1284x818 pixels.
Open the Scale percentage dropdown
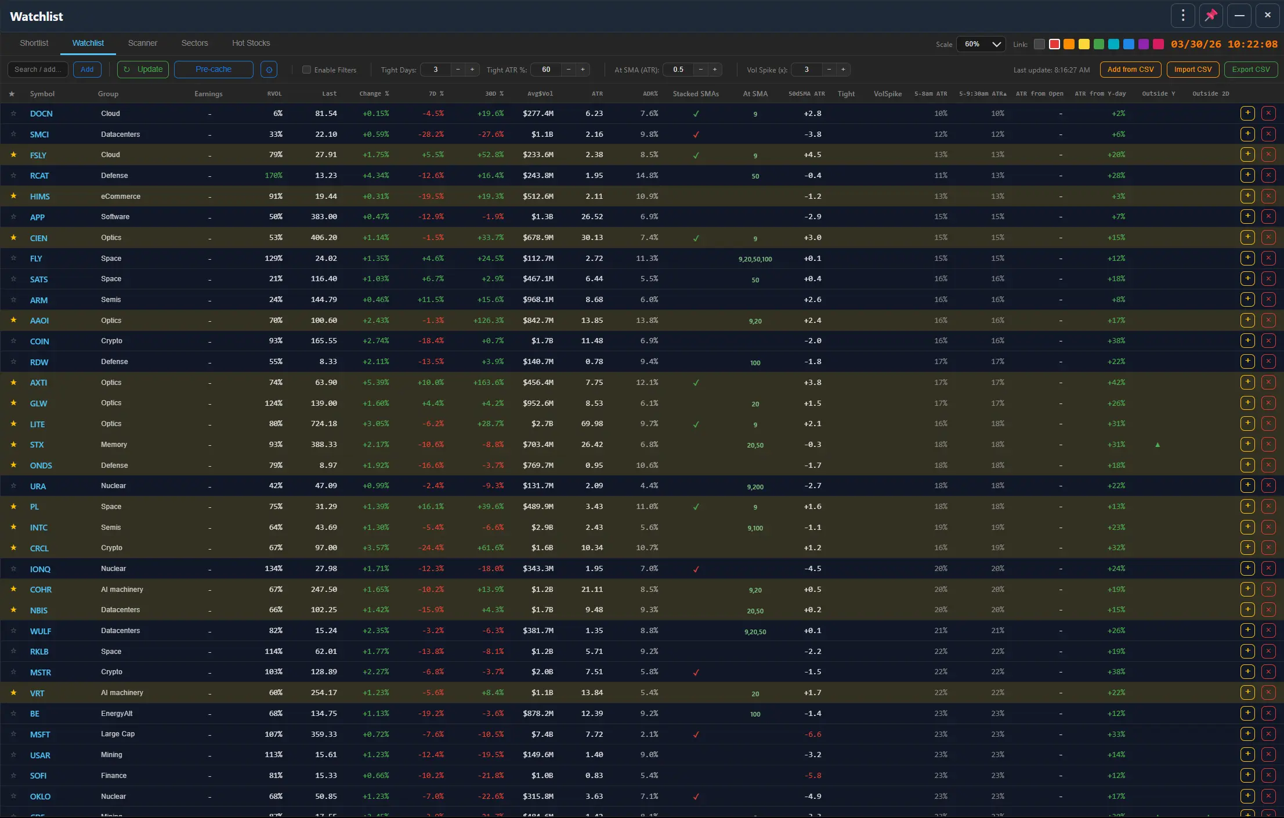pos(980,44)
